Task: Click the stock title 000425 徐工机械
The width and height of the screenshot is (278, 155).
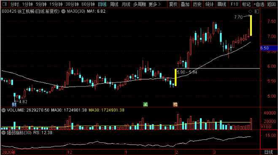Action: pyautogui.click(x=30, y=11)
